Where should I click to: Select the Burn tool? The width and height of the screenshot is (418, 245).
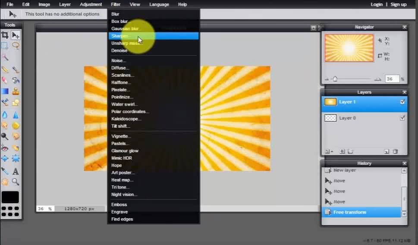(16, 136)
